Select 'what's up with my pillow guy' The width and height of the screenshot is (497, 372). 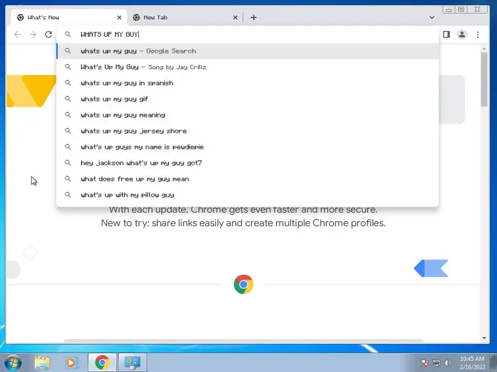tap(248, 195)
